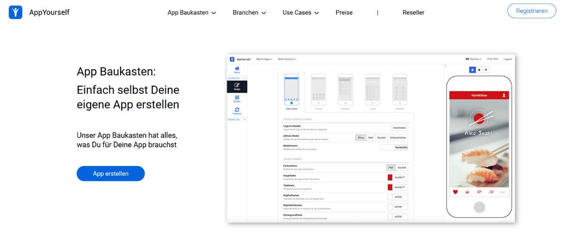Click the Help Desk link
Image resolution: width=564 pixels, height=252 pixels.
click(x=492, y=59)
